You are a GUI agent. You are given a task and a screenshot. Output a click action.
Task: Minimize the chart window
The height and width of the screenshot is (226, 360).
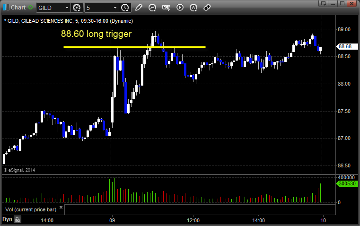[x=333, y=3]
